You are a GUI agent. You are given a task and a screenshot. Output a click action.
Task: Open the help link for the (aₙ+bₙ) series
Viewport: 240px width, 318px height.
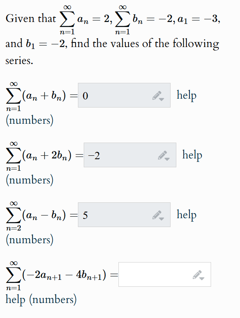point(186,95)
